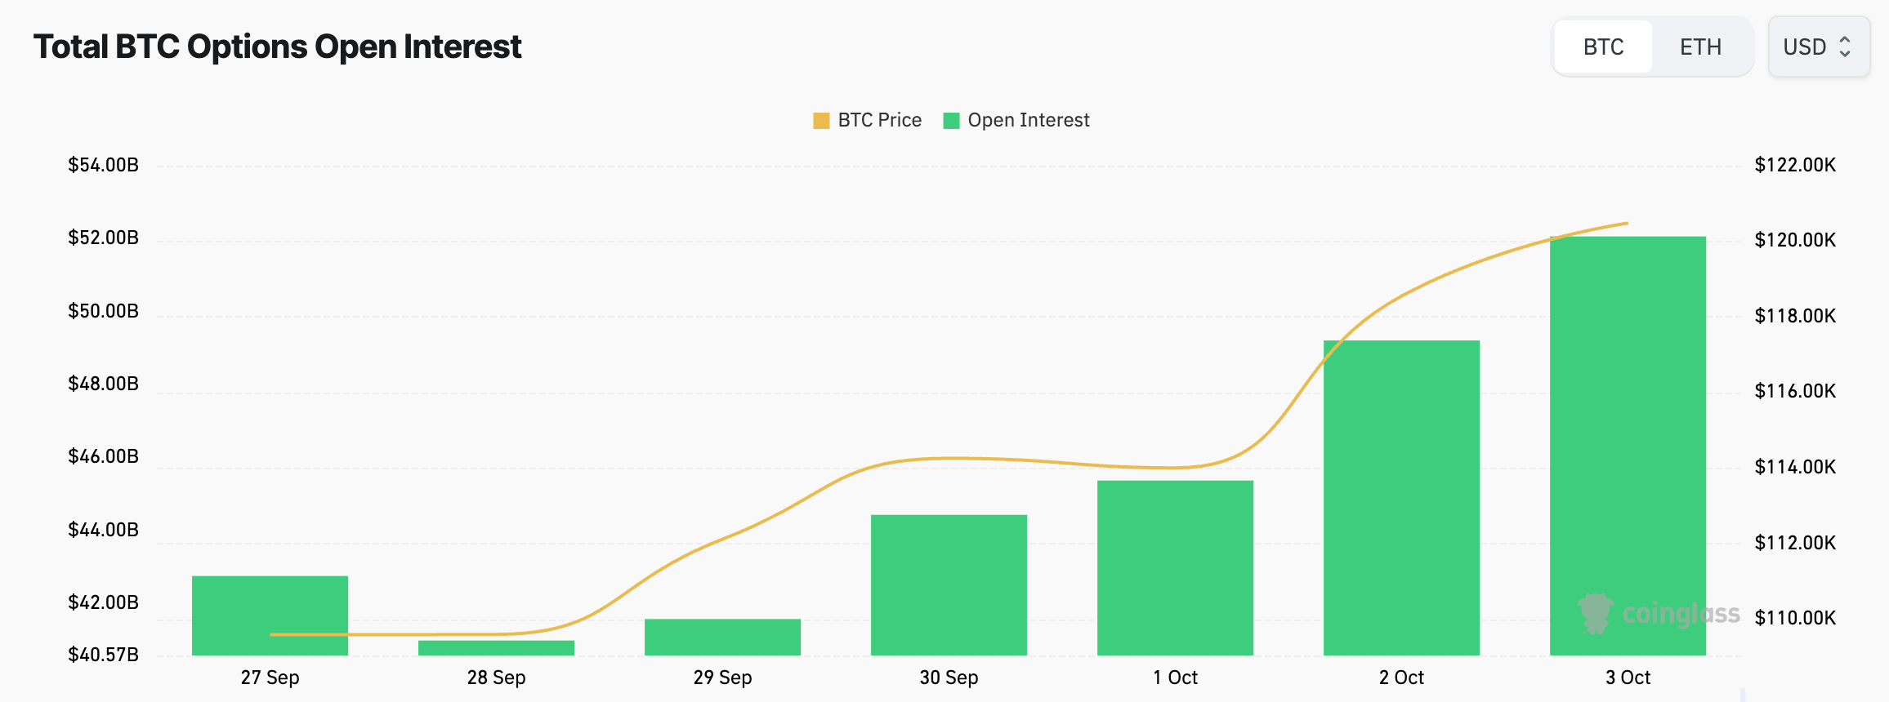The image size is (1889, 702).
Task: Click the yellow BTC Price legend square
Action: [x=820, y=119]
